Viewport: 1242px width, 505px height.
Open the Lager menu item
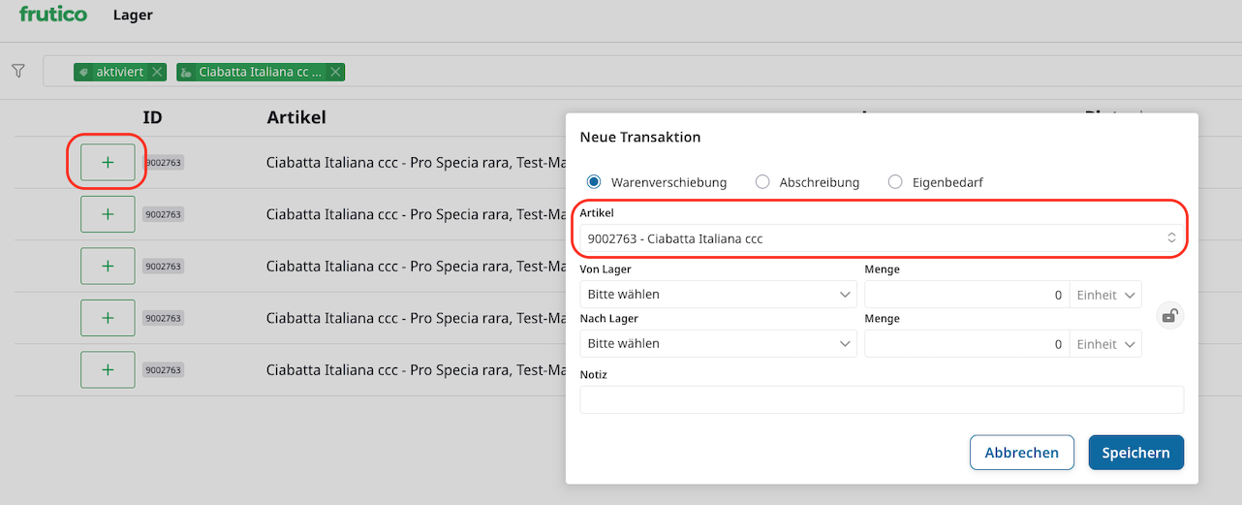133,16
